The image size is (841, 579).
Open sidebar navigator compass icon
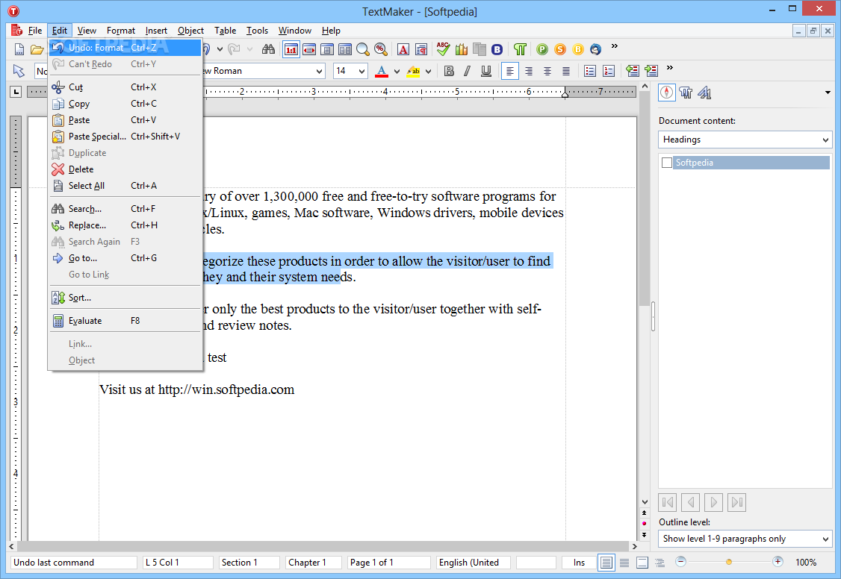(667, 93)
